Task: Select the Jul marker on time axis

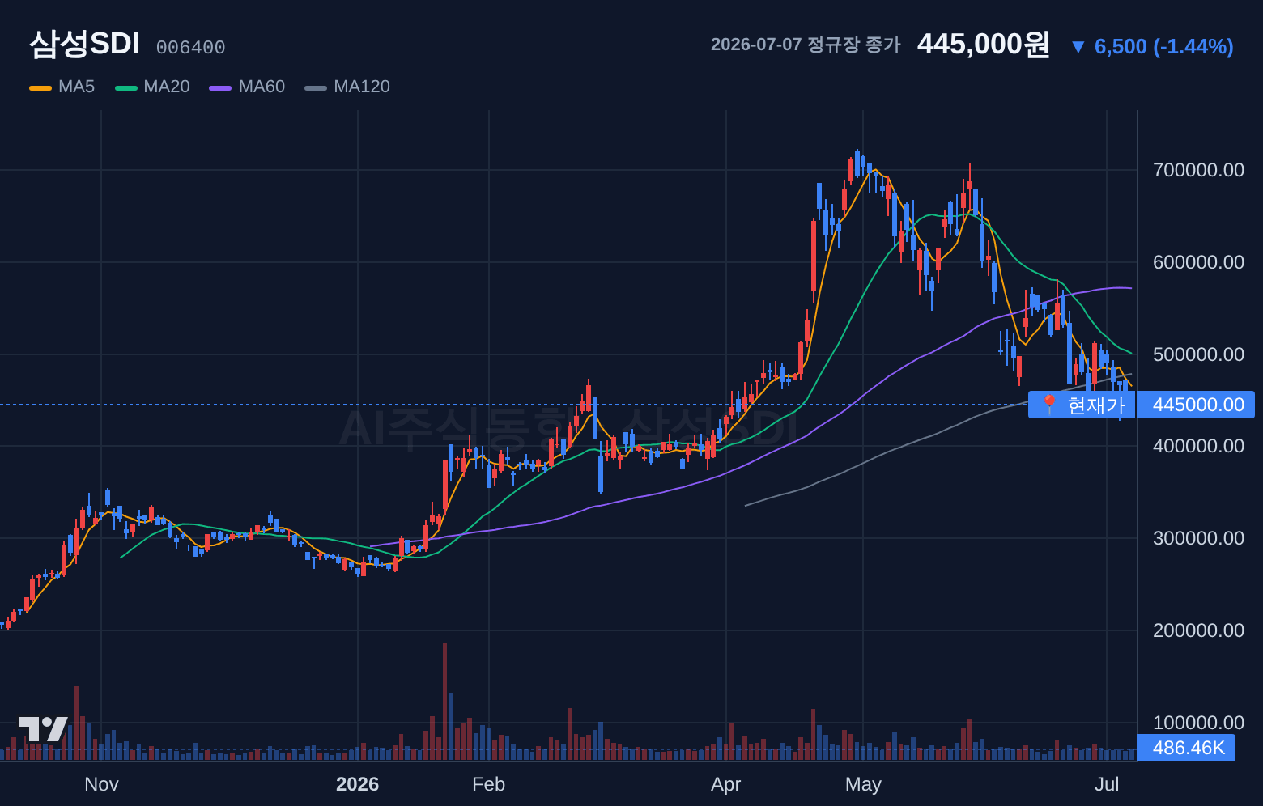Action: tap(1107, 784)
